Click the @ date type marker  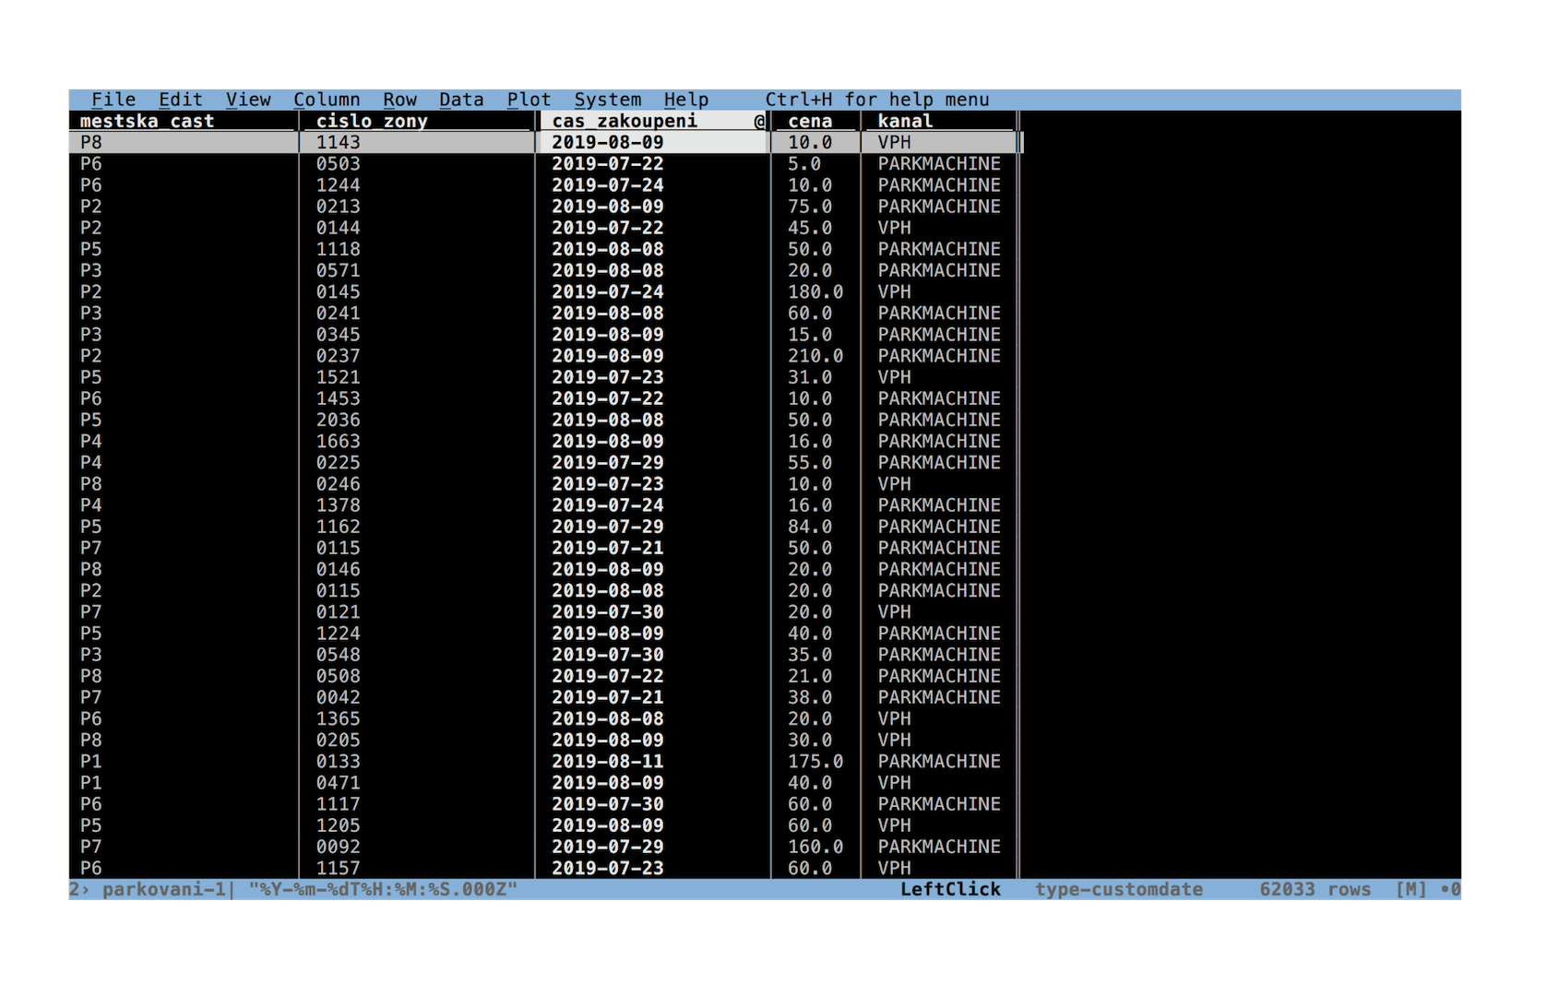pyautogui.click(x=759, y=121)
